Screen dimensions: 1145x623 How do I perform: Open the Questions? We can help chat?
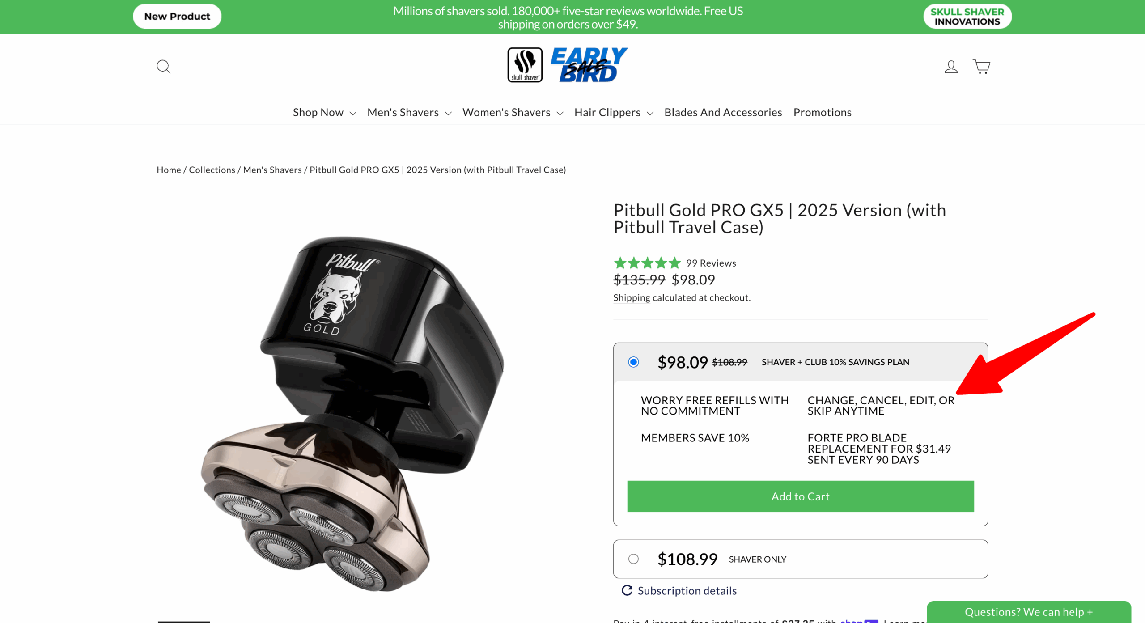coord(1029,612)
